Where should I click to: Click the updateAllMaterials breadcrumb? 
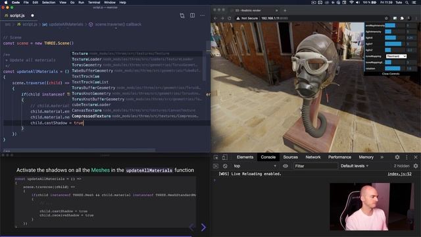[x=62, y=24]
